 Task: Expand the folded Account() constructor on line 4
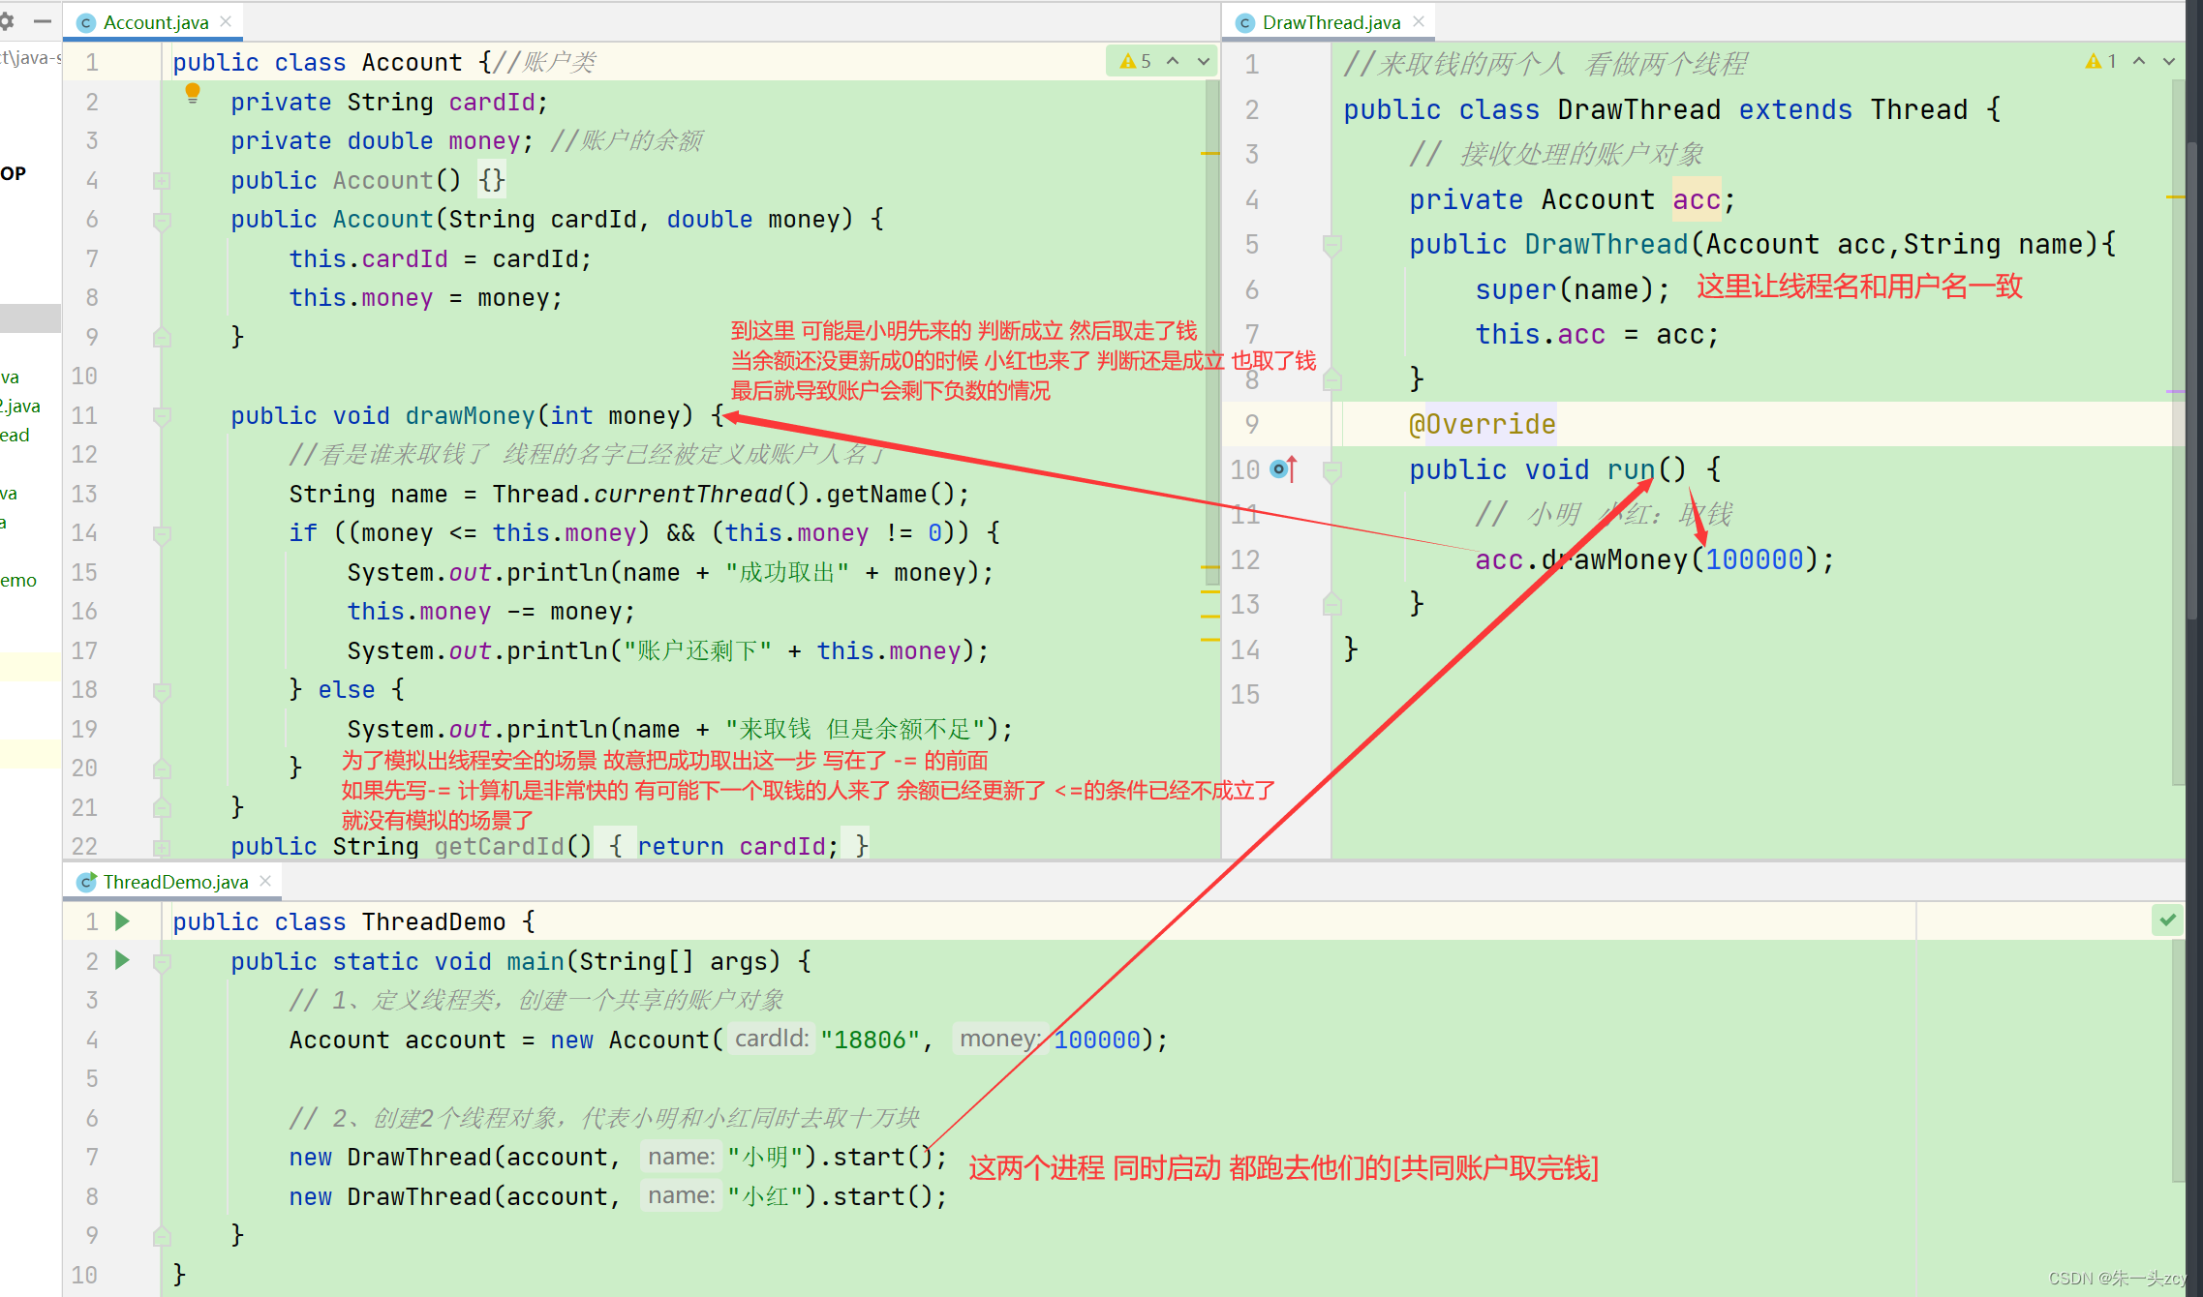click(x=162, y=180)
